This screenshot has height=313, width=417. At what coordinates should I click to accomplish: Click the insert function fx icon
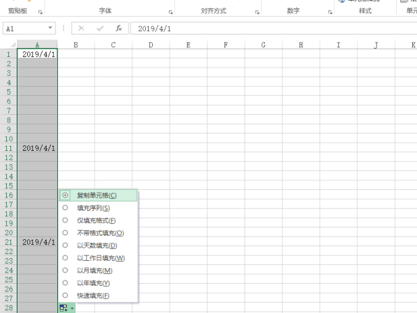click(119, 29)
